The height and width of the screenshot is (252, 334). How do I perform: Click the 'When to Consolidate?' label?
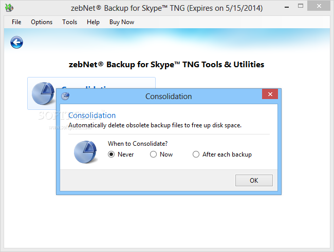pos(138,144)
